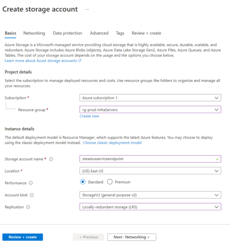Open the ellipsis menu beside the page title

point(87,9)
